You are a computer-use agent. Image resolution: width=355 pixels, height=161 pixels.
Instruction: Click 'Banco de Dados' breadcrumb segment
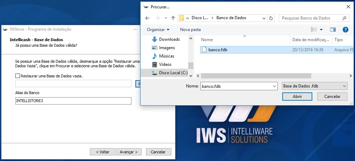(232, 18)
